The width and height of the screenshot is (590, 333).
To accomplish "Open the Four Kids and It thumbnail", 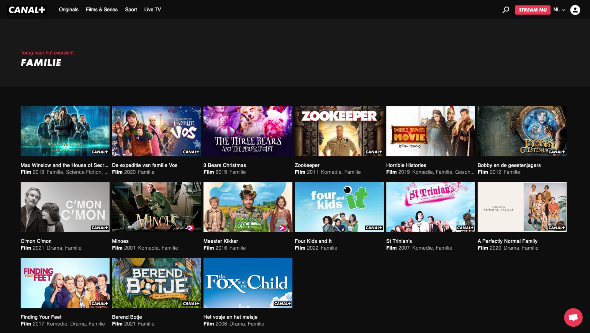I will [x=339, y=207].
